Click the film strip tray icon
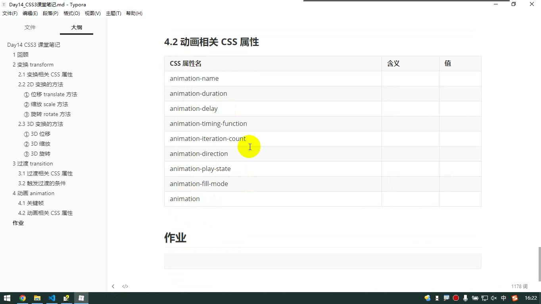This screenshot has height=304, width=541. click(x=437, y=298)
